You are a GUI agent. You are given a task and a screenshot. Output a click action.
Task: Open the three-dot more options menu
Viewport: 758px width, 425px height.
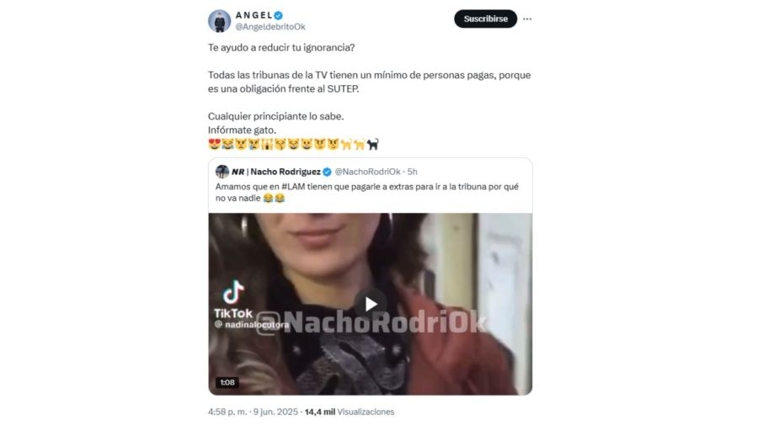pyautogui.click(x=527, y=19)
